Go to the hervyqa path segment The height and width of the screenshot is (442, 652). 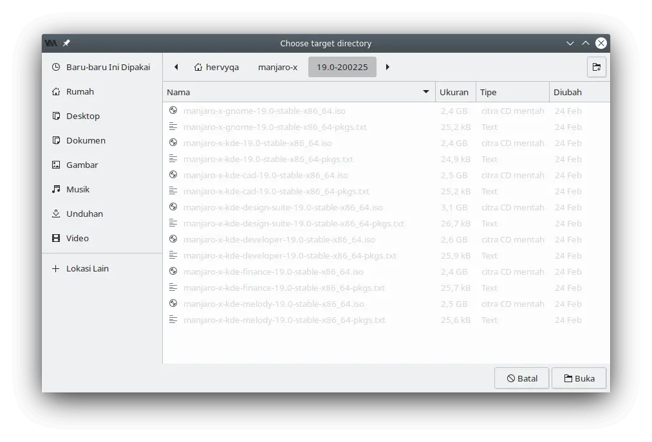[216, 67]
